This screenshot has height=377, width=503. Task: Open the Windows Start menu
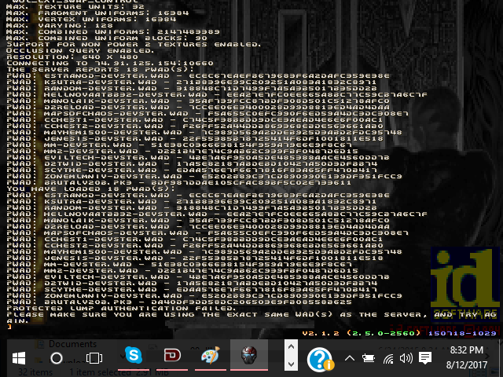pos(18,357)
